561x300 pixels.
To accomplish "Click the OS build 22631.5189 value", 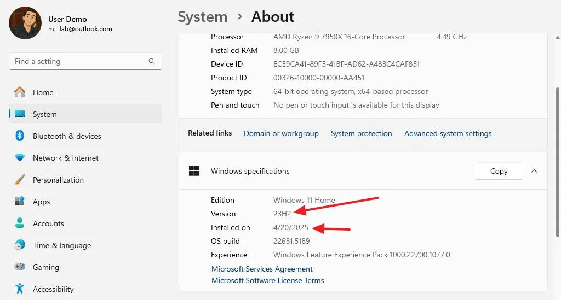I will point(291,241).
